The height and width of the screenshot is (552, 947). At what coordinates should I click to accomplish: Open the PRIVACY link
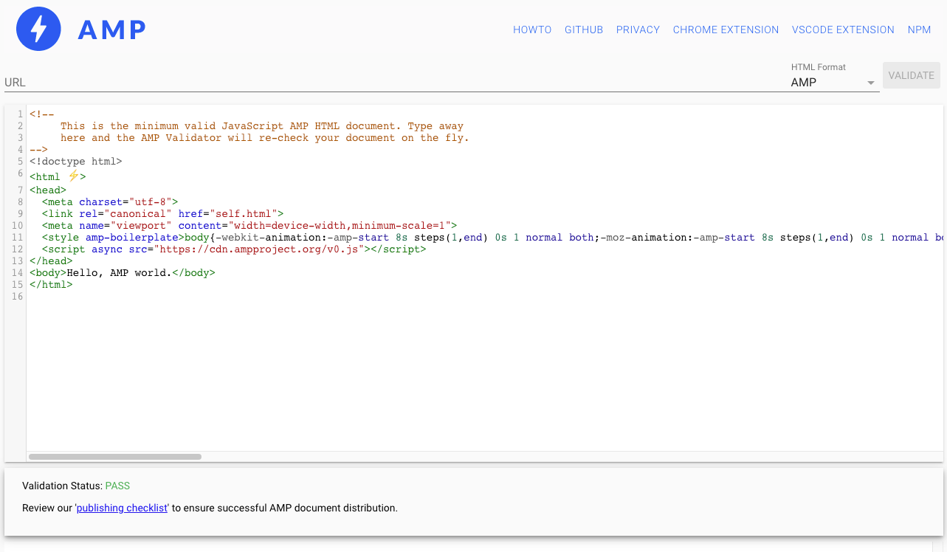coord(638,30)
